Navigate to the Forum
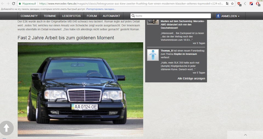This screenshot has height=139, width=263. tap(92, 16)
